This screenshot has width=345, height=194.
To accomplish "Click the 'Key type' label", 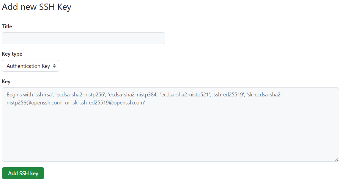I will click(x=12, y=54).
